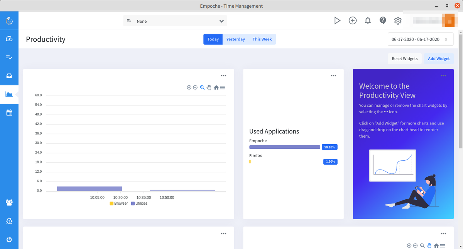Click zoom in icon on bottom-right chart
Image resolution: width=463 pixels, height=249 pixels.
point(409,246)
